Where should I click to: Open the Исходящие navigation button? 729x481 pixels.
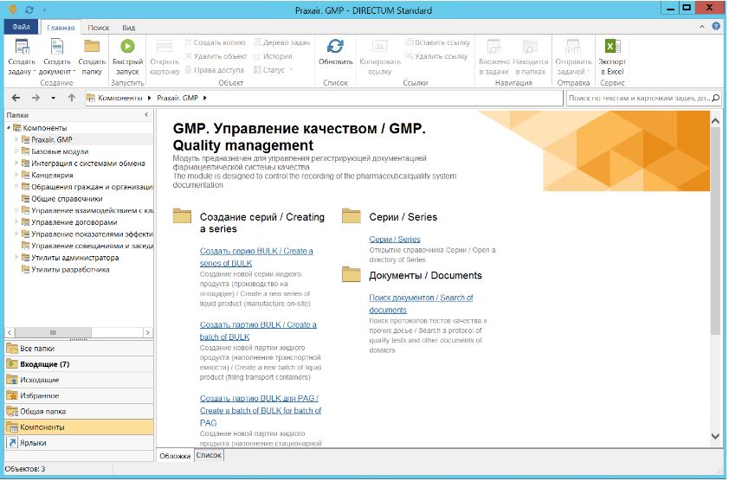pyautogui.click(x=79, y=380)
